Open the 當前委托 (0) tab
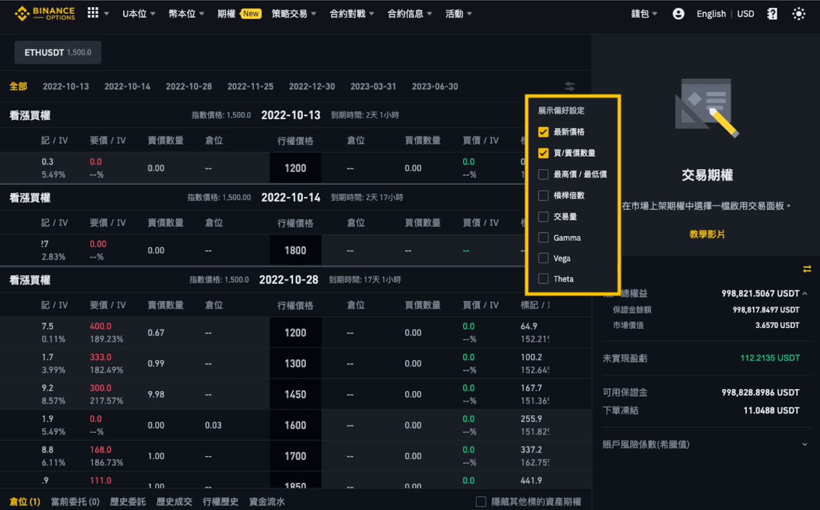 (x=75, y=501)
